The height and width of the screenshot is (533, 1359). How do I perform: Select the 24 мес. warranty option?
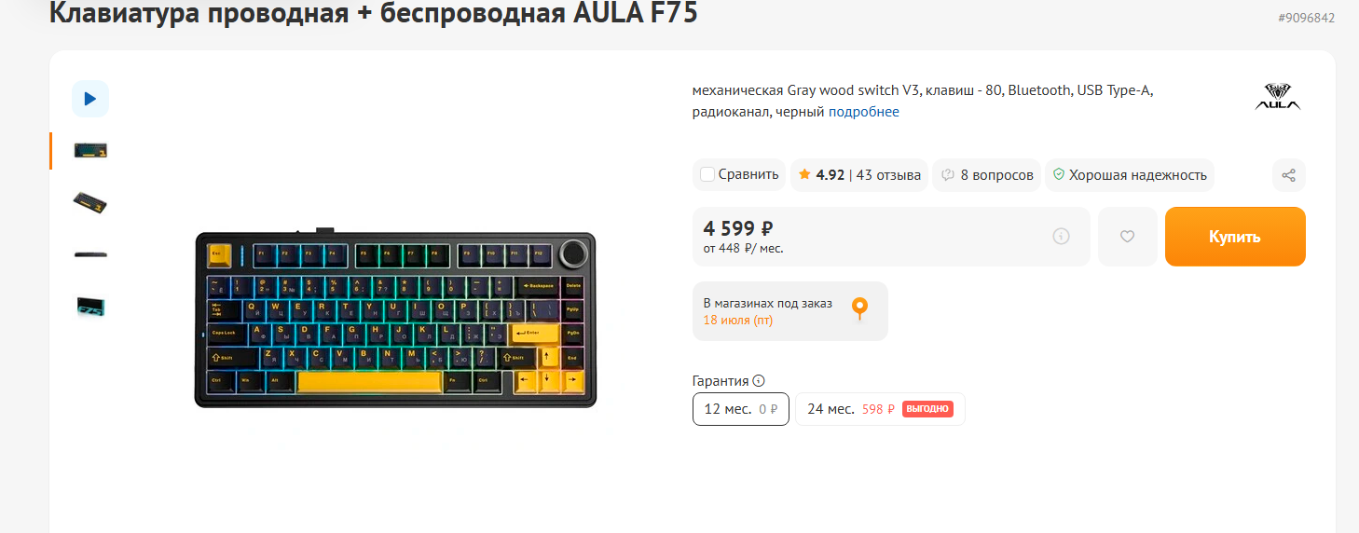(x=880, y=409)
